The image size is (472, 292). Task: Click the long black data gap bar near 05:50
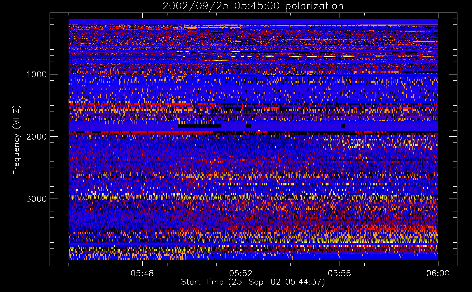(199, 126)
